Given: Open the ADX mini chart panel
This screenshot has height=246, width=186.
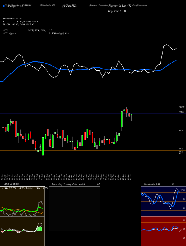Looking at the screenshot, I should 22,201.
